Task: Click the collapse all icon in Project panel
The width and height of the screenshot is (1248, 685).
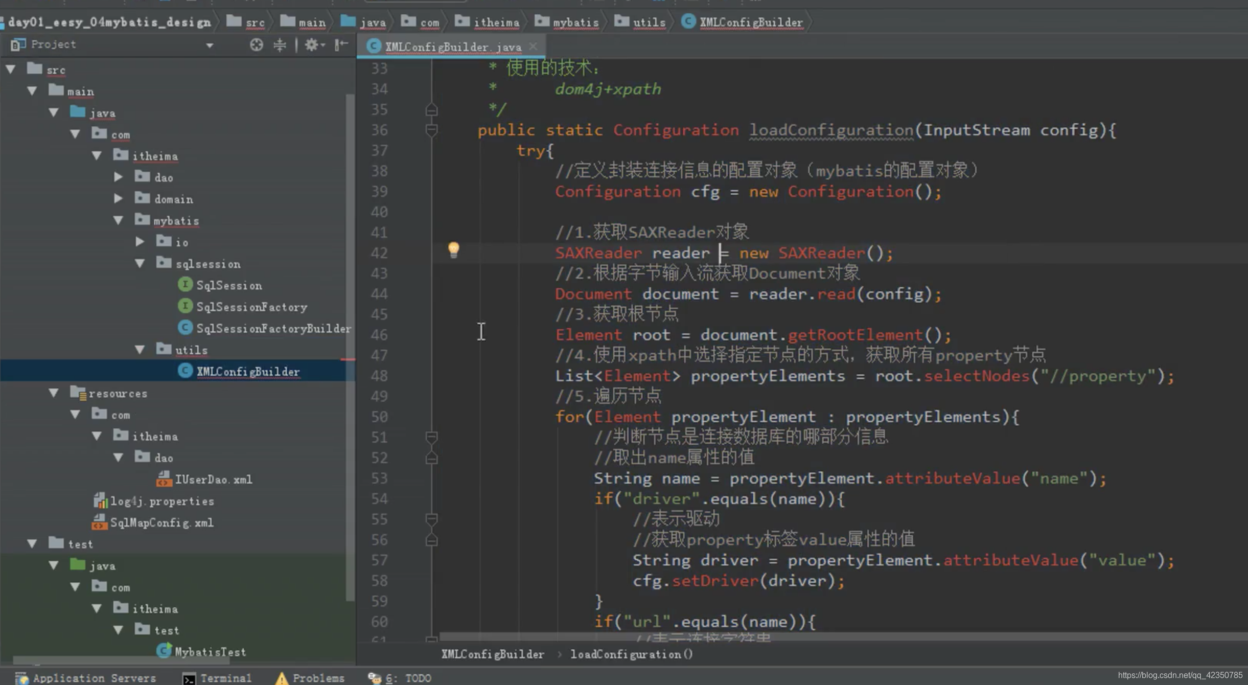Action: pyautogui.click(x=280, y=45)
